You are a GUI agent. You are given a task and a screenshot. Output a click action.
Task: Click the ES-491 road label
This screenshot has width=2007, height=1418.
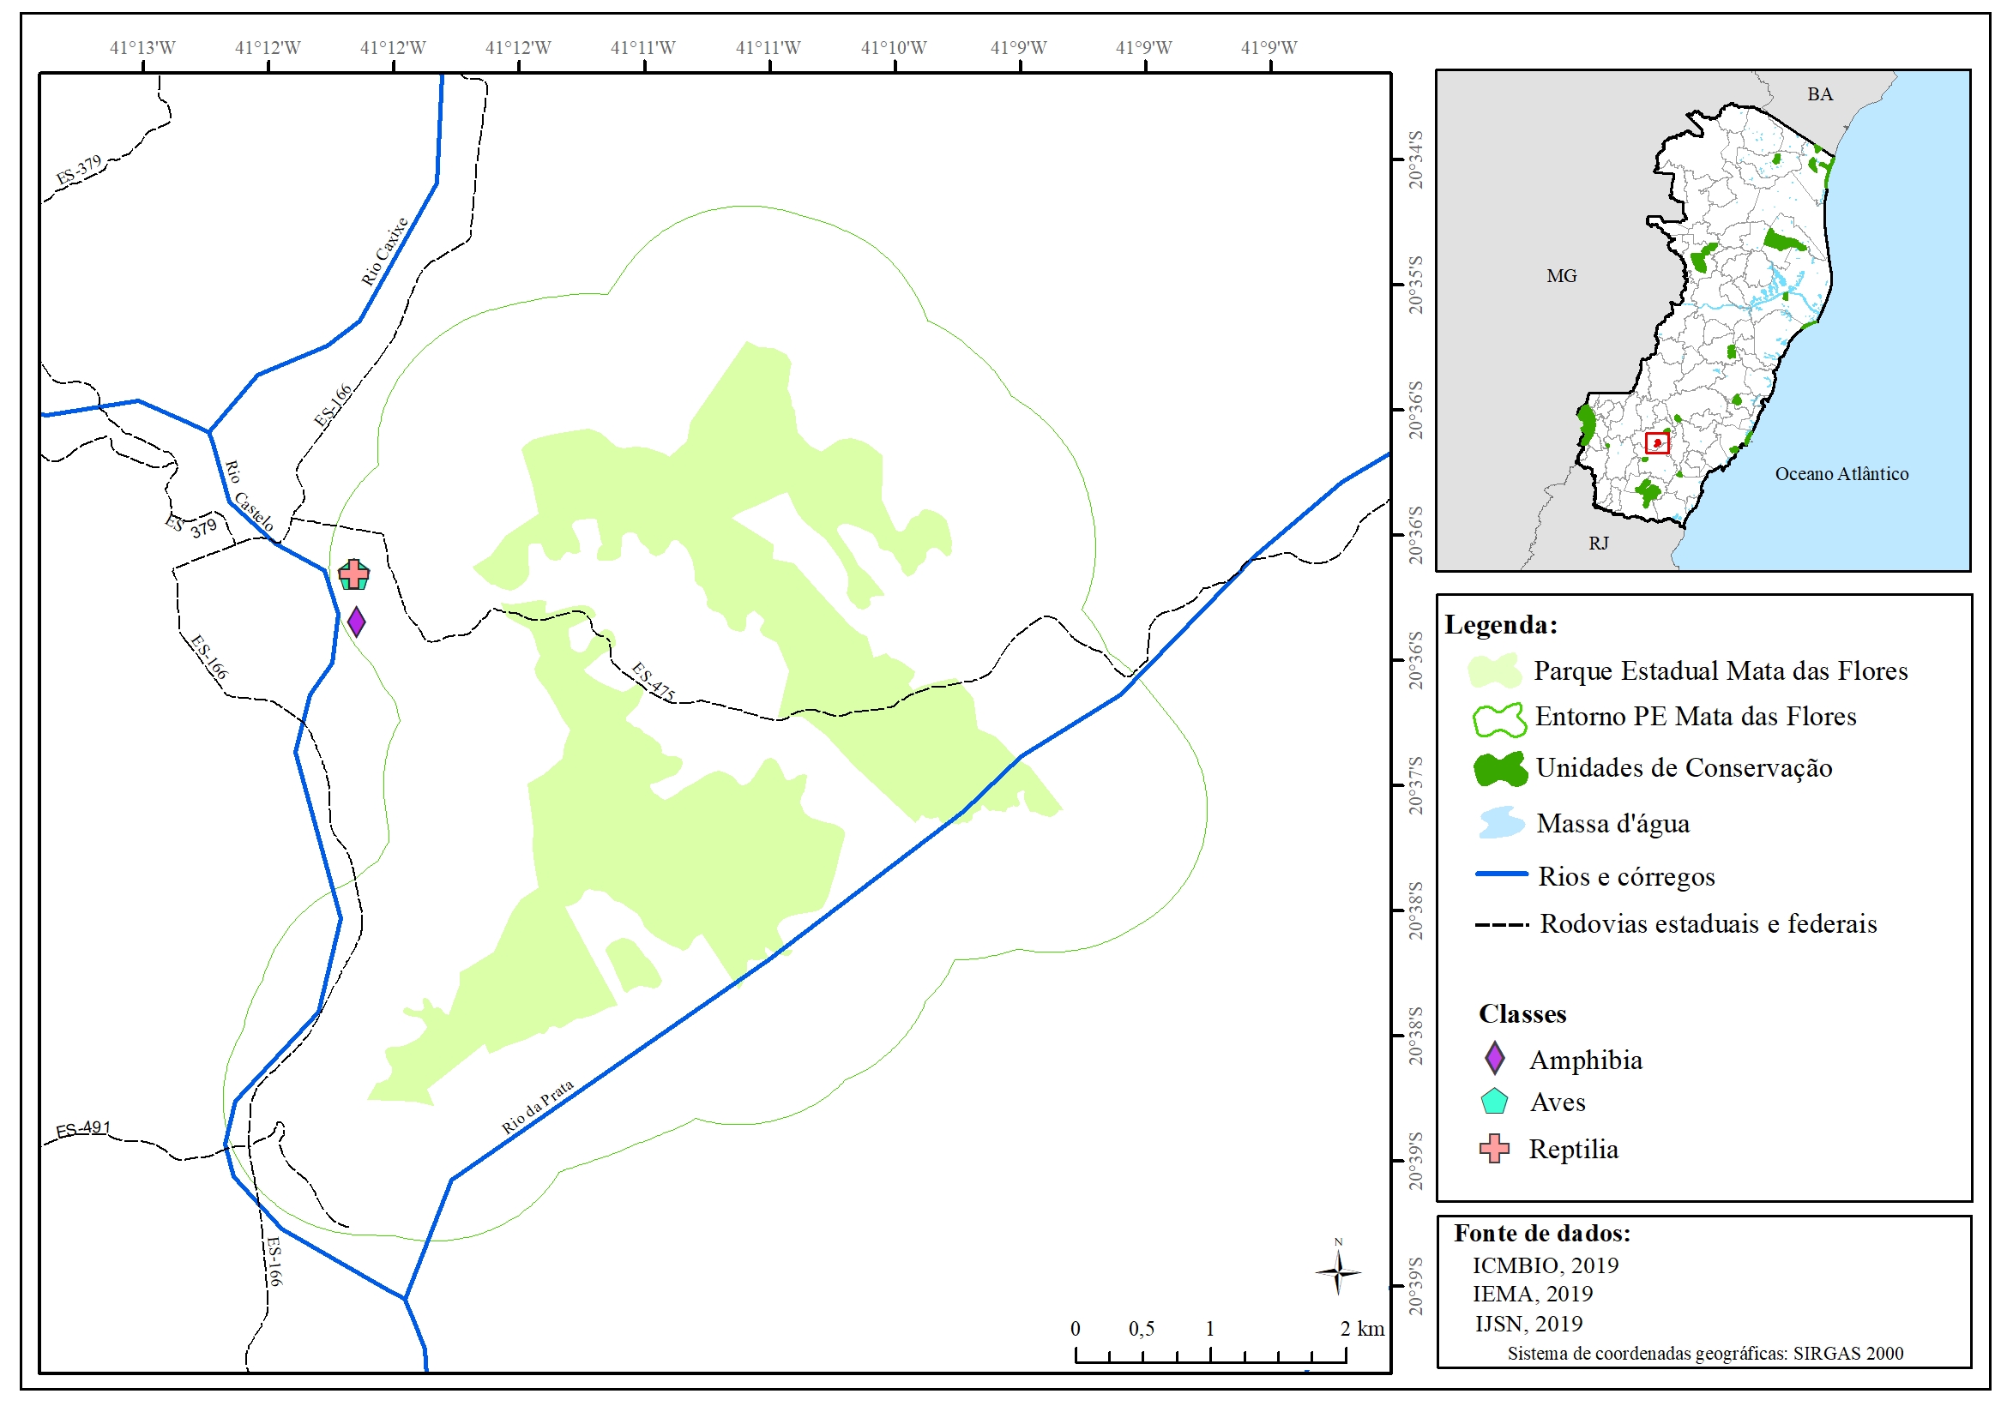83,1129
